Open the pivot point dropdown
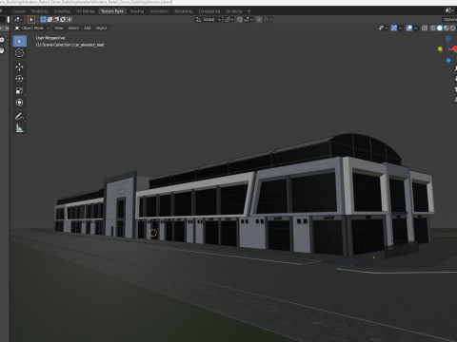457x342 pixels. pos(229,20)
